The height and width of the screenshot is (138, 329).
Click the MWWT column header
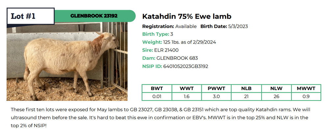coord(306,88)
